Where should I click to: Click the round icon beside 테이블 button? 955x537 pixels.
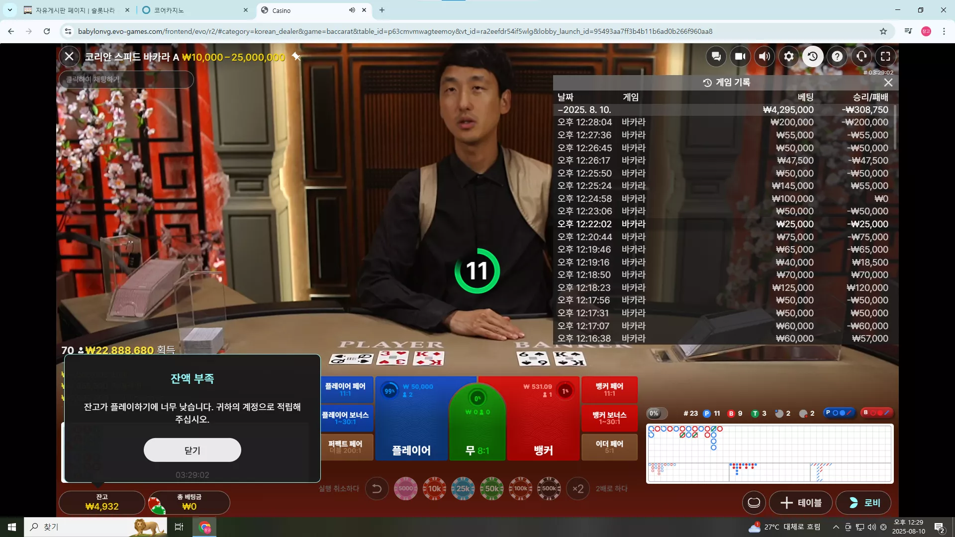click(x=754, y=503)
